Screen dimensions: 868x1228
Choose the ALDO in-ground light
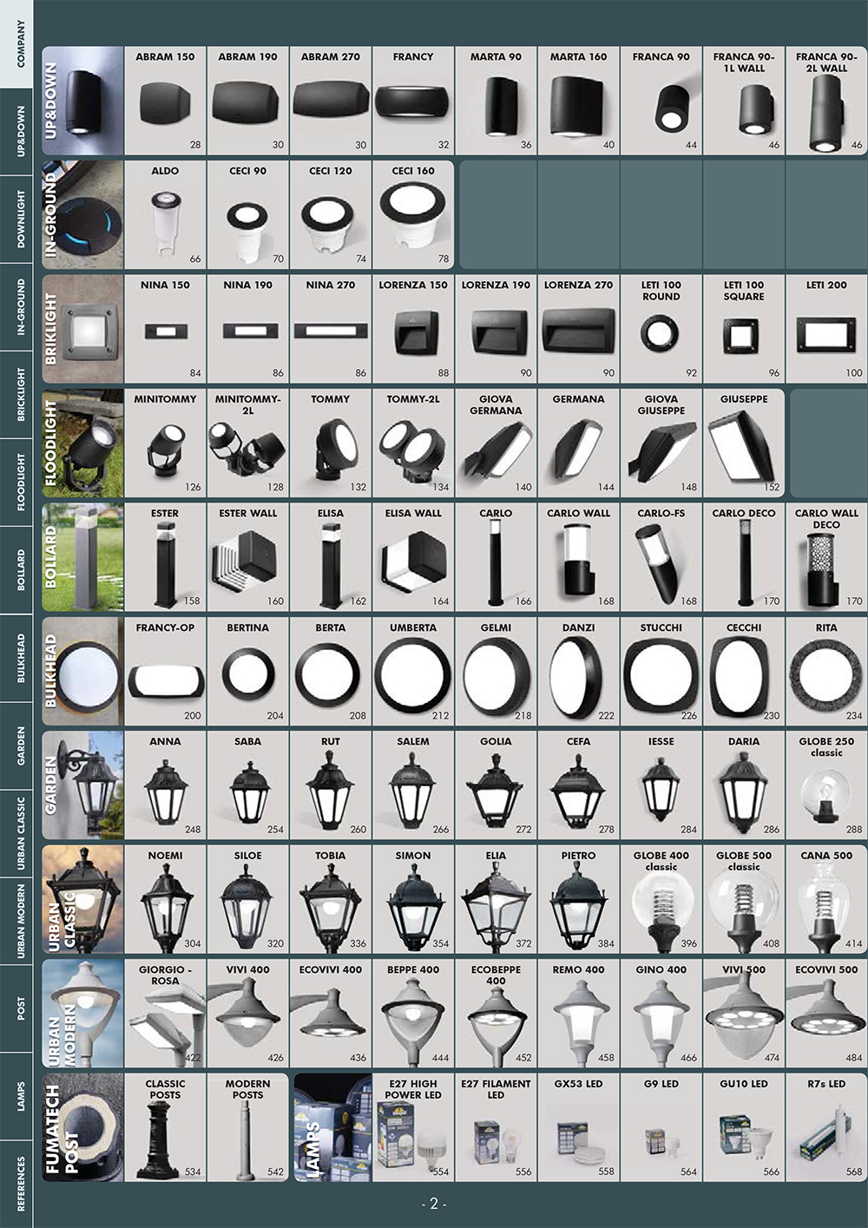(x=165, y=215)
